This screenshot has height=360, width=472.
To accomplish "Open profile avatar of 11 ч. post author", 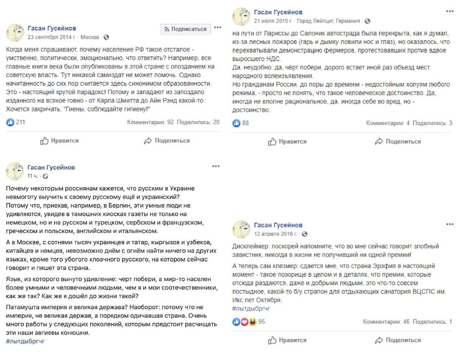I will (x=15, y=171).
